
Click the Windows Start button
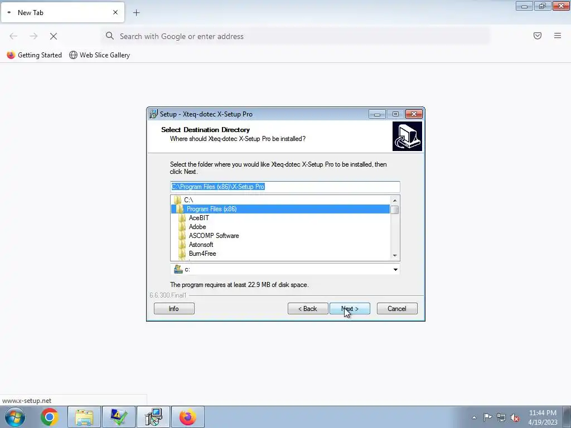(15, 417)
